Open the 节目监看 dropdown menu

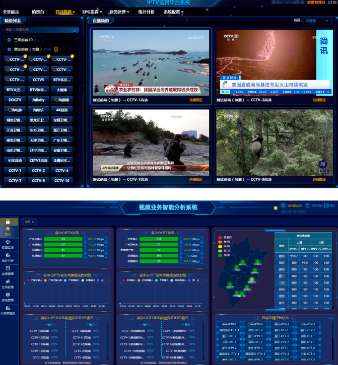[x=65, y=12]
